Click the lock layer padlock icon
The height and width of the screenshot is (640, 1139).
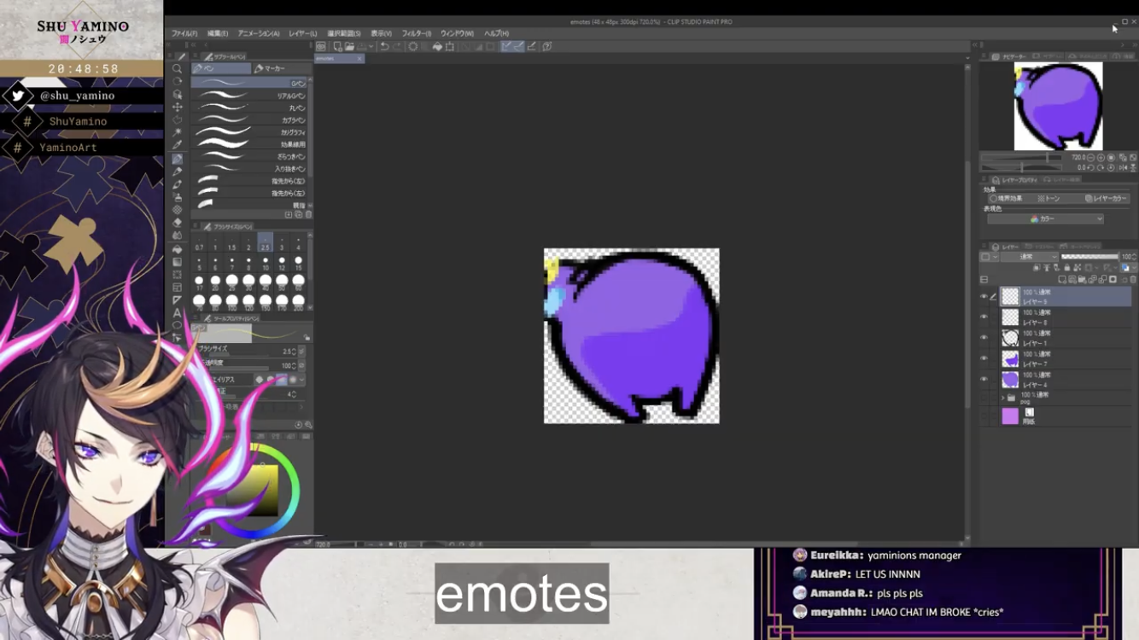(x=1067, y=268)
